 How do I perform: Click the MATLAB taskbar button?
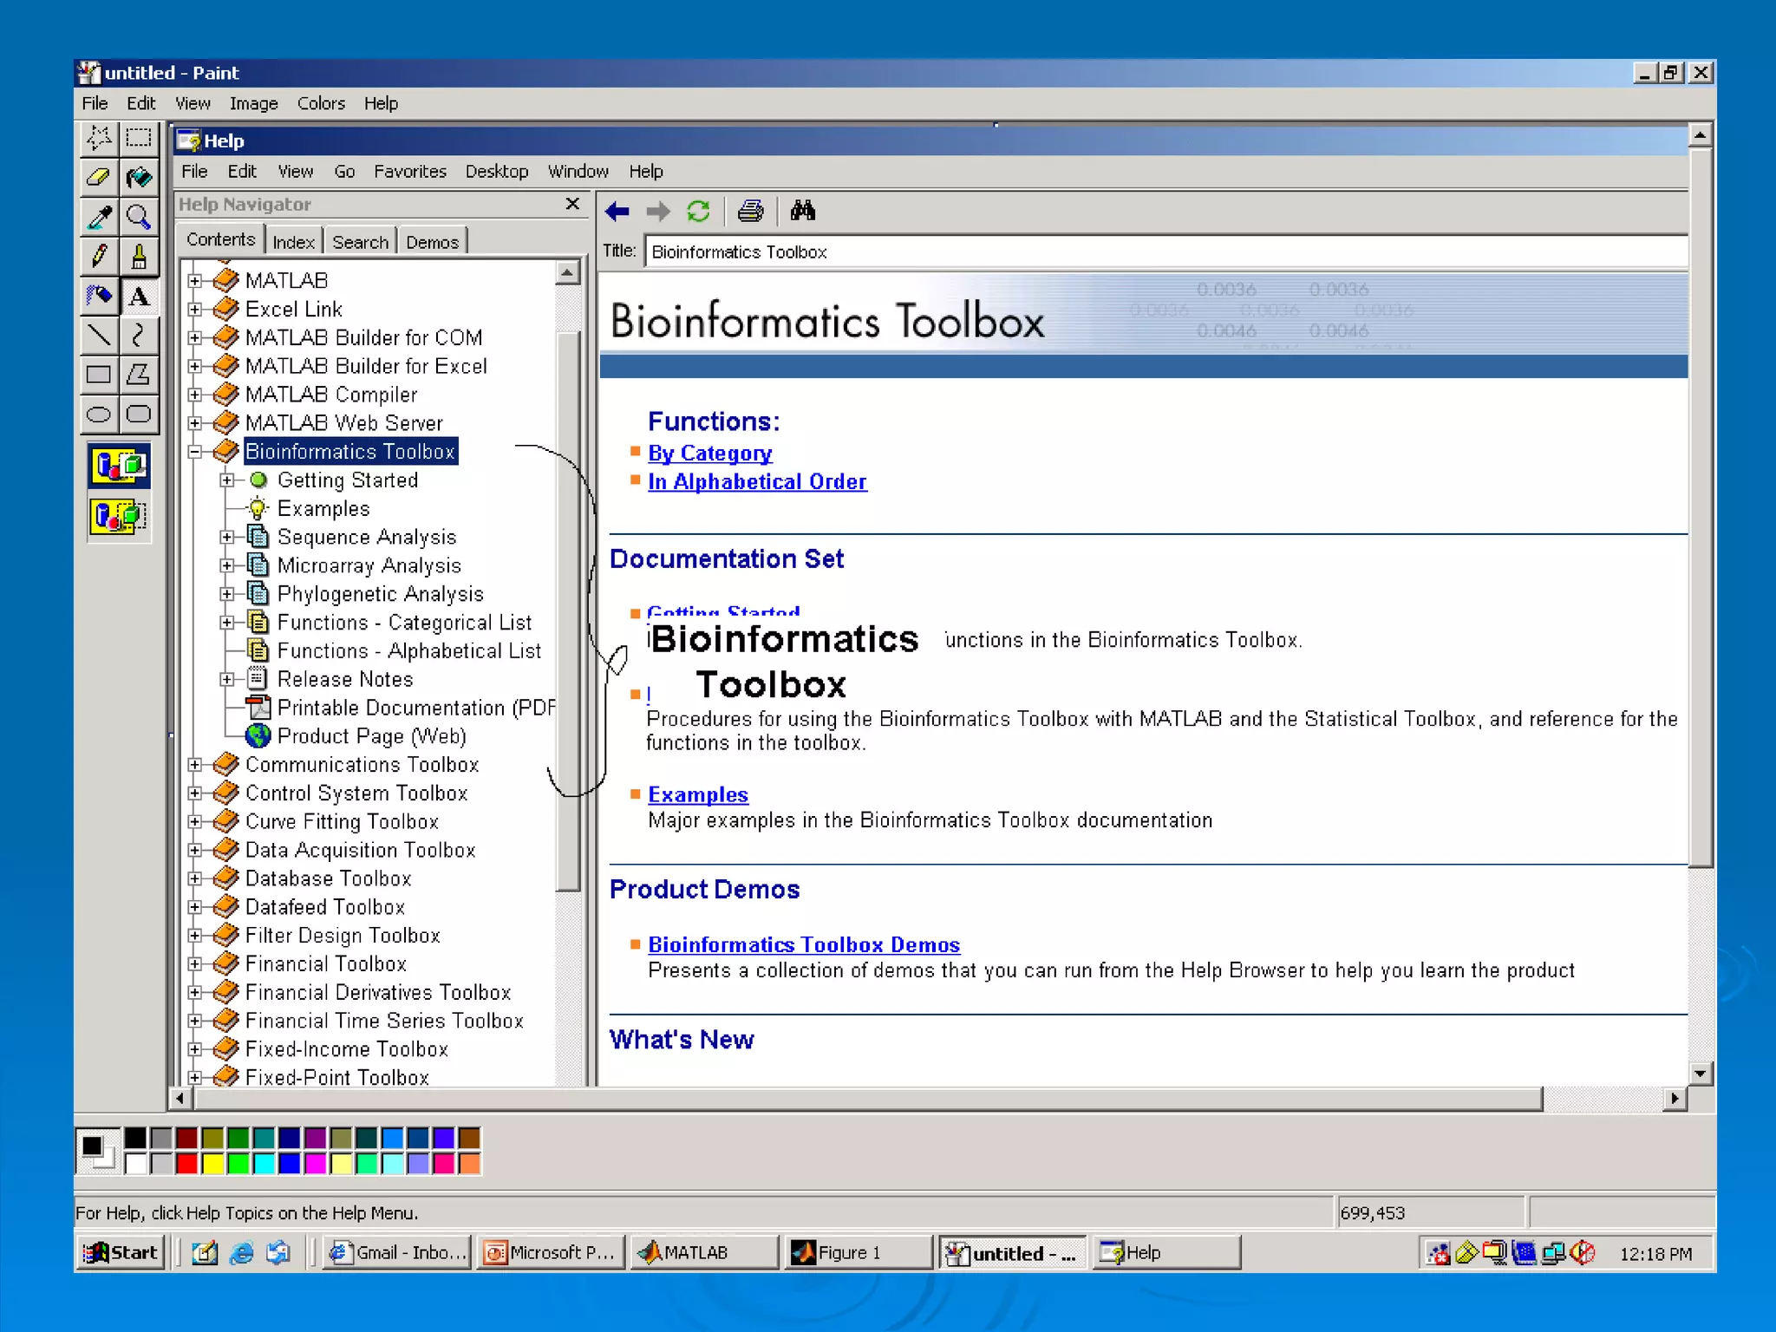[701, 1252]
